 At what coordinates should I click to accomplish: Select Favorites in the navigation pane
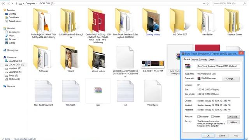click(11, 10)
